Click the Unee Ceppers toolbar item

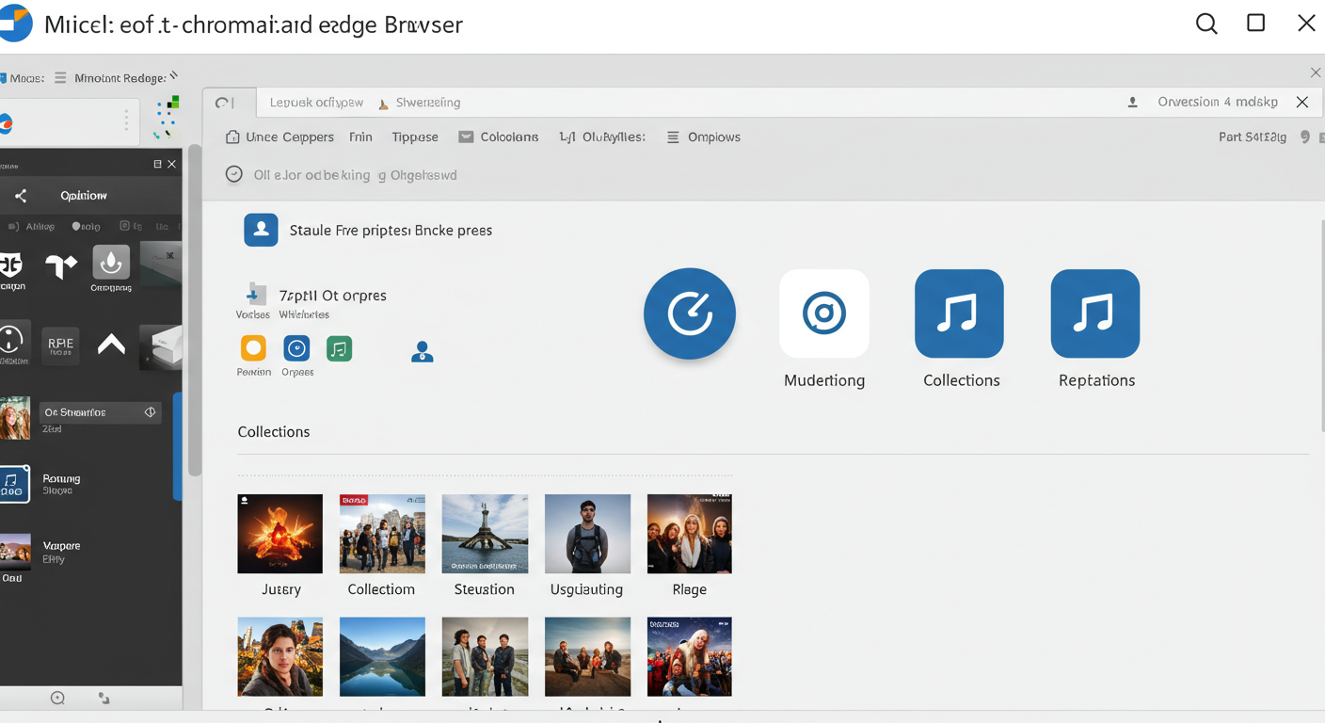click(279, 137)
